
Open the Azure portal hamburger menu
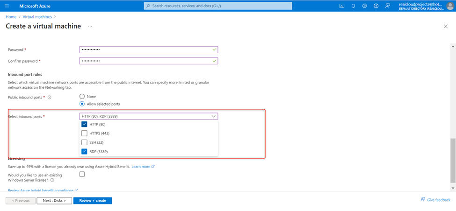[7, 6]
